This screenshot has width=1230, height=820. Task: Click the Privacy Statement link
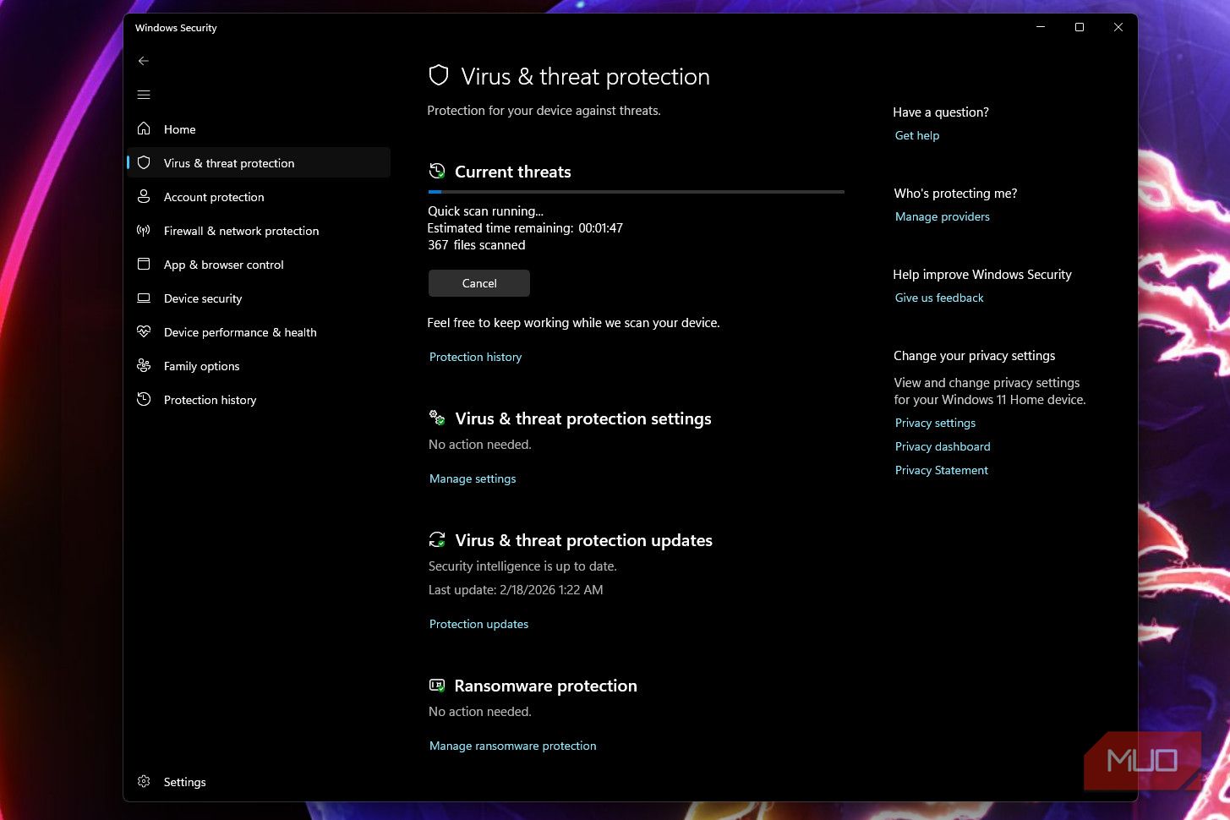pos(942,470)
